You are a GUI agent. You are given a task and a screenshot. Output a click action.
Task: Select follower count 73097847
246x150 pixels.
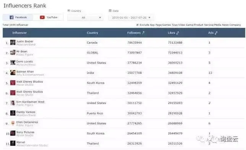134,53
